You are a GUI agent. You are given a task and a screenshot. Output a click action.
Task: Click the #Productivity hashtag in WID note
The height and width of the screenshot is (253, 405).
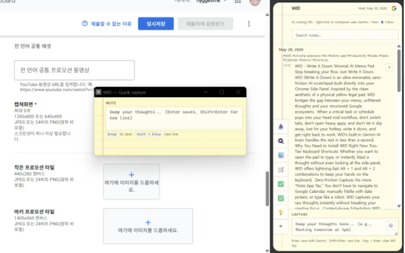pyautogui.click(x=356, y=56)
